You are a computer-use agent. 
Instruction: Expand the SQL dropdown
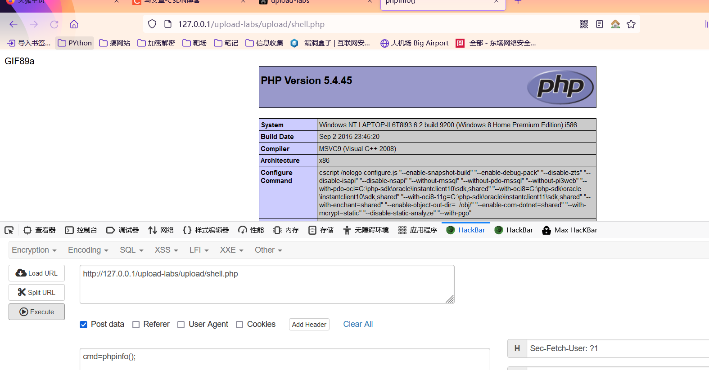[x=131, y=250]
